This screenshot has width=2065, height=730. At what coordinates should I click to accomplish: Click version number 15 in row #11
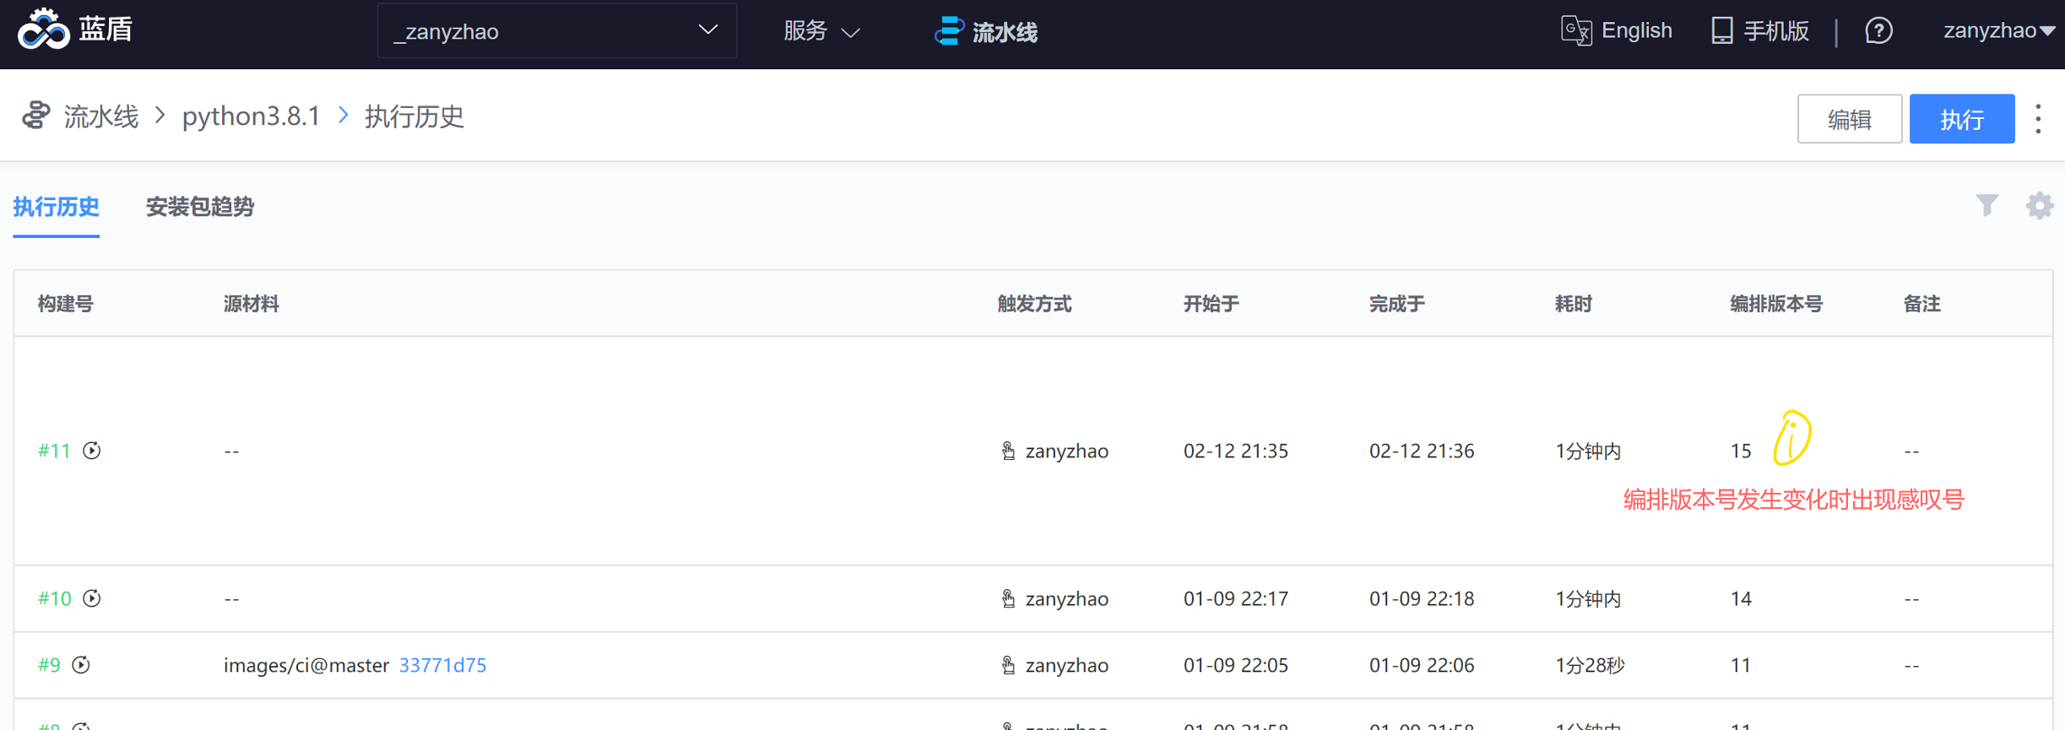point(1741,451)
